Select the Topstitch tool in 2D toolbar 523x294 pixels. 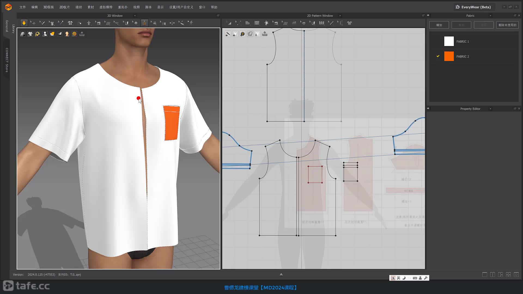click(x=331, y=23)
